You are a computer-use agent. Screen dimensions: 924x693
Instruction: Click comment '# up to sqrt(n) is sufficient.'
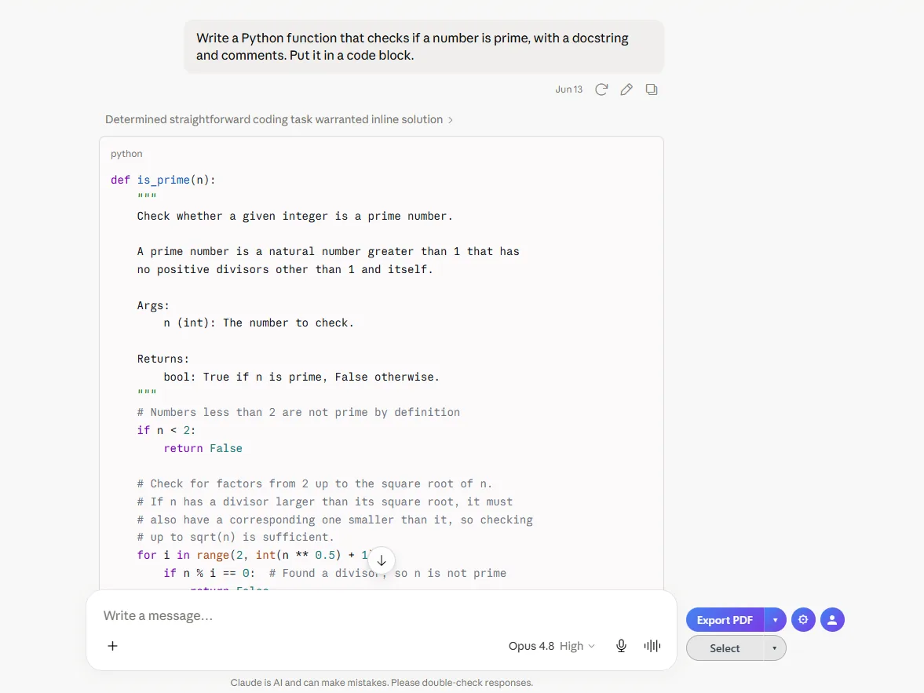236,538
